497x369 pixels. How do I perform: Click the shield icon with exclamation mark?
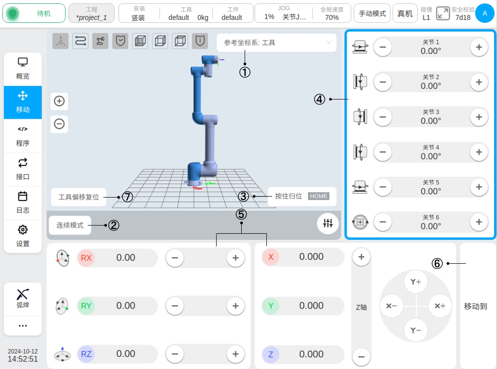coord(200,41)
